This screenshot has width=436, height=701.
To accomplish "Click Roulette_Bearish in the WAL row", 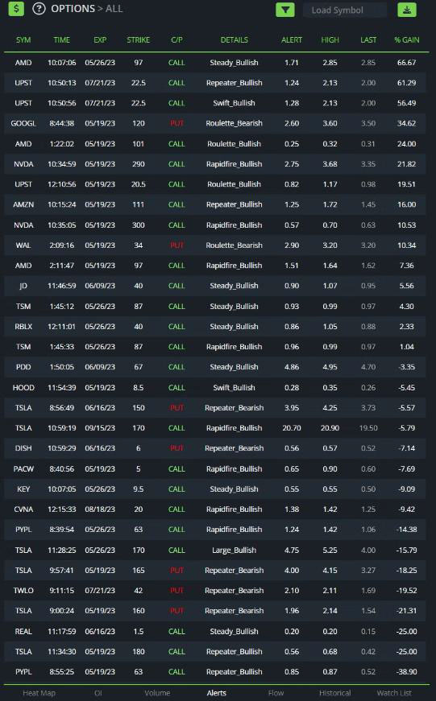I will (234, 245).
